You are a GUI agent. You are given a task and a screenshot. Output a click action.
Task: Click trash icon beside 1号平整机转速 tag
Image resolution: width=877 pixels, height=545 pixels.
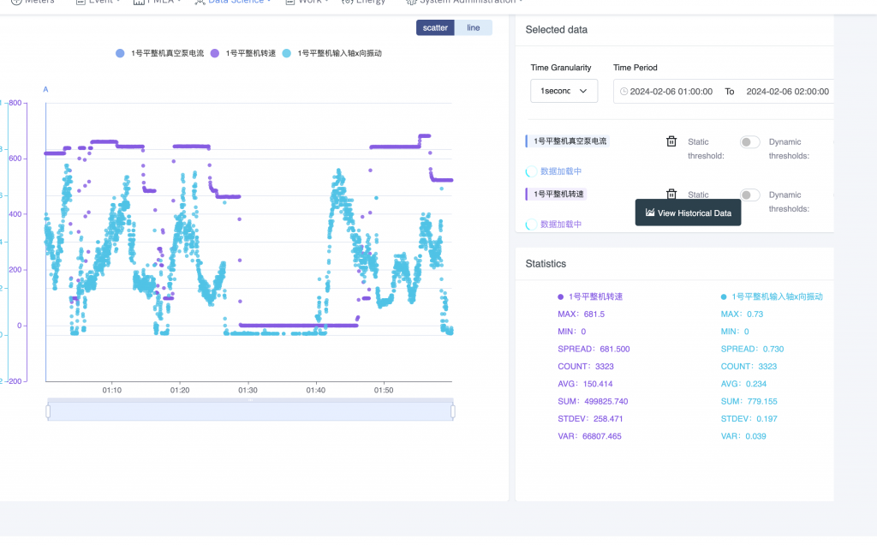671,195
